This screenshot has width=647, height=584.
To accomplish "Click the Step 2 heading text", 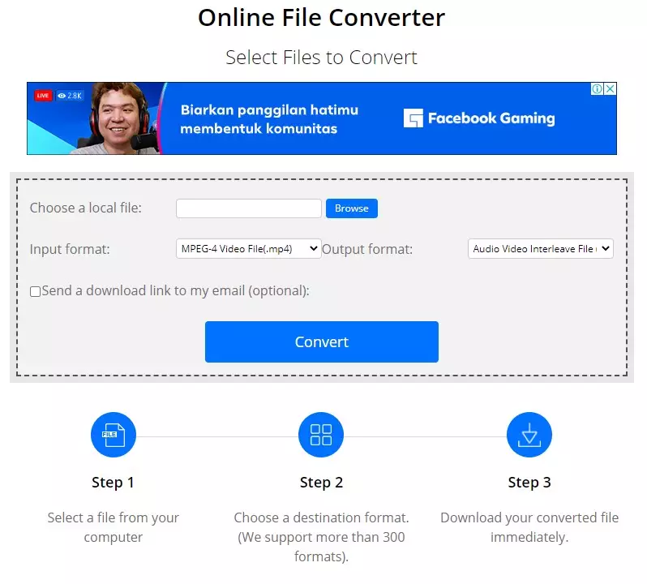I will [x=321, y=483].
